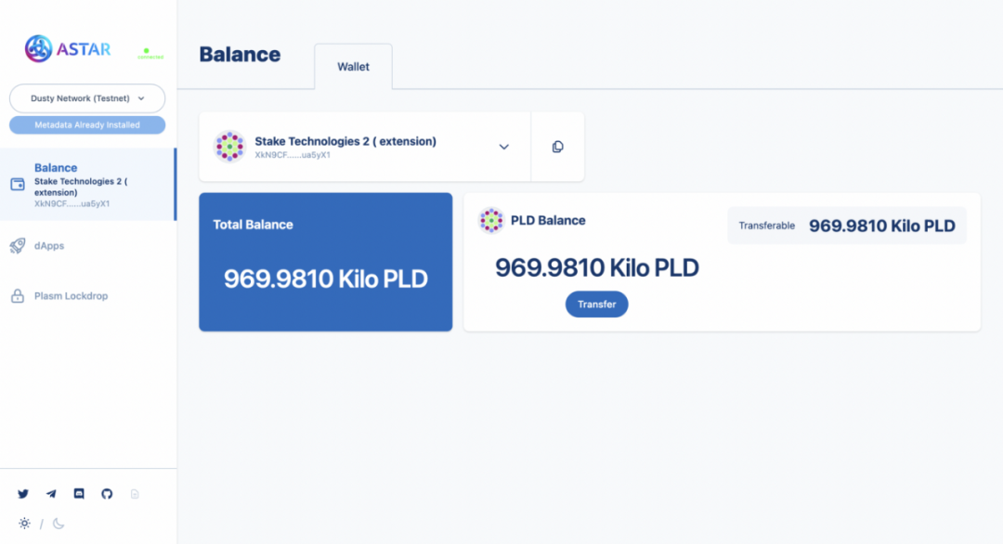Click the blue Total Balance card
The height and width of the screenshot is (544, 1003).
(x=325, y=262)
